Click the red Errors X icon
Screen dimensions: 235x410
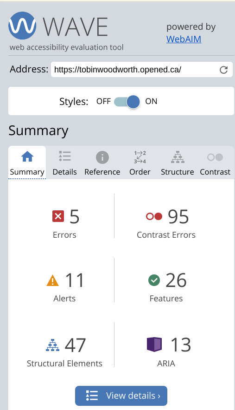point(58,216)
